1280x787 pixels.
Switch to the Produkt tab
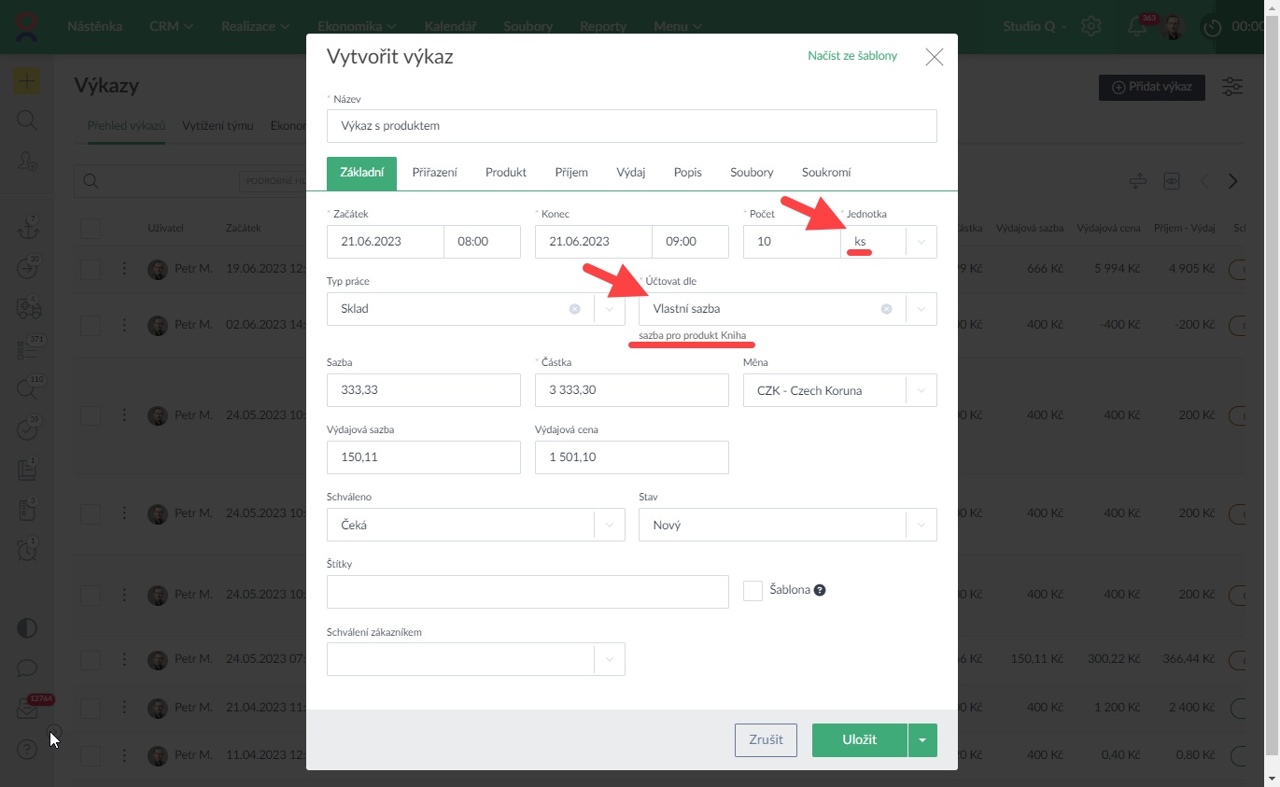click(506, 173)
